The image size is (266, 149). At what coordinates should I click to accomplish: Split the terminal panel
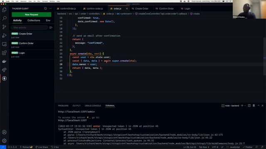pos(249,106)
